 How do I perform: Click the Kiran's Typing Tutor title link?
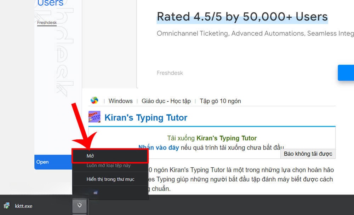(x=146, y=117)
